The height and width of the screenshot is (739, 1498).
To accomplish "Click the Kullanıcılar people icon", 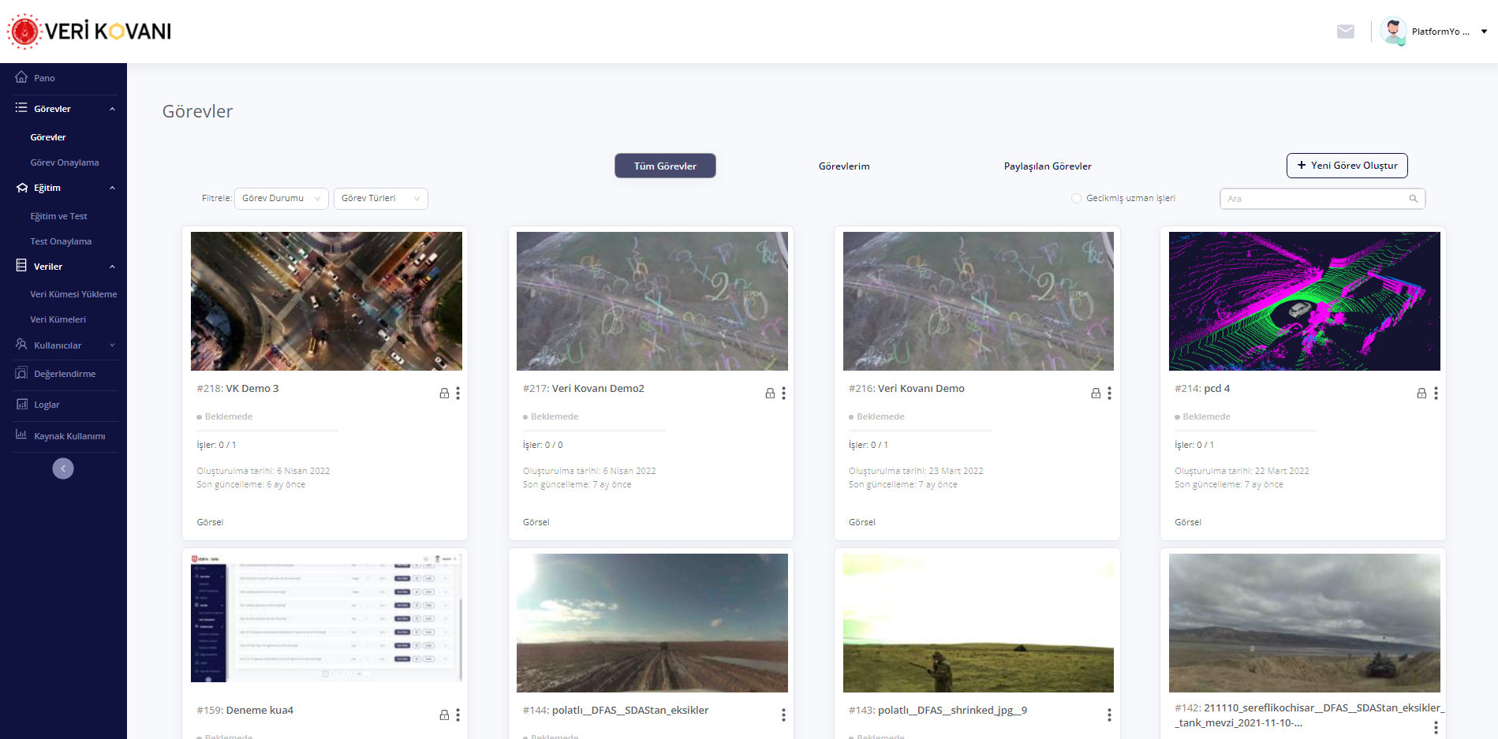I will [x=21, y=345].
